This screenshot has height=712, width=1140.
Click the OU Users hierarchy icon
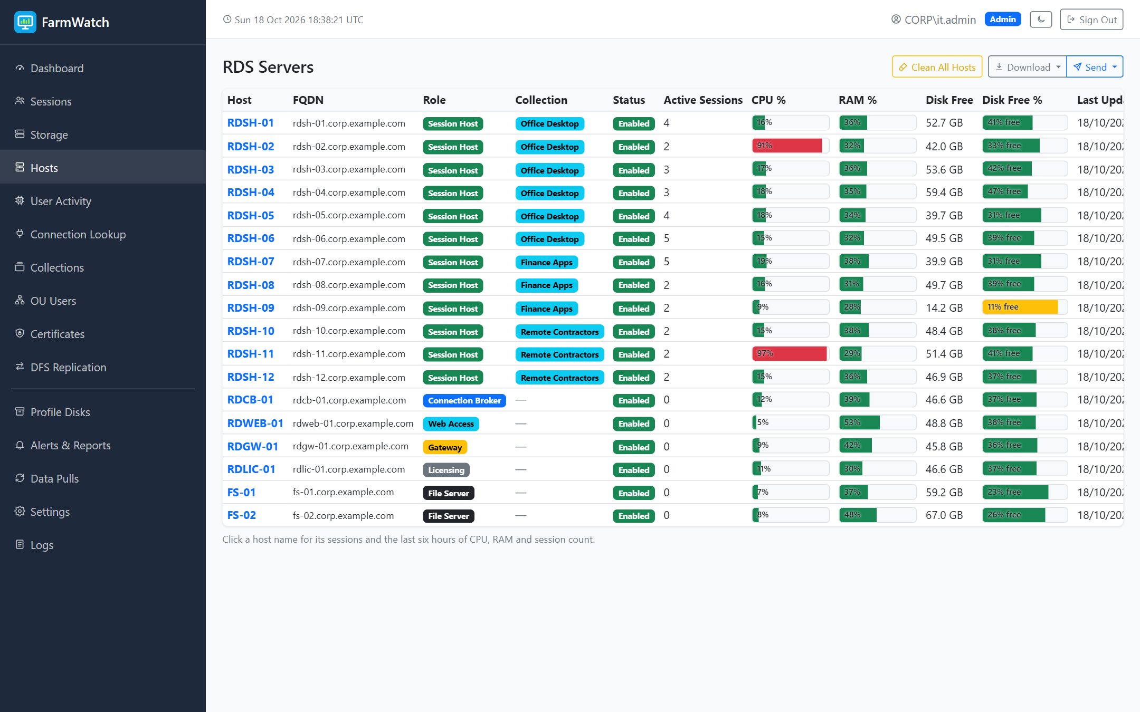20,300
